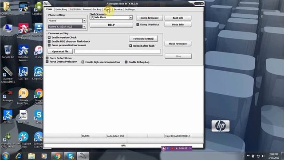Screen dimensions: 284x160
Task: Open the folder icon at top-left of desktop
Action: (7, 8)
